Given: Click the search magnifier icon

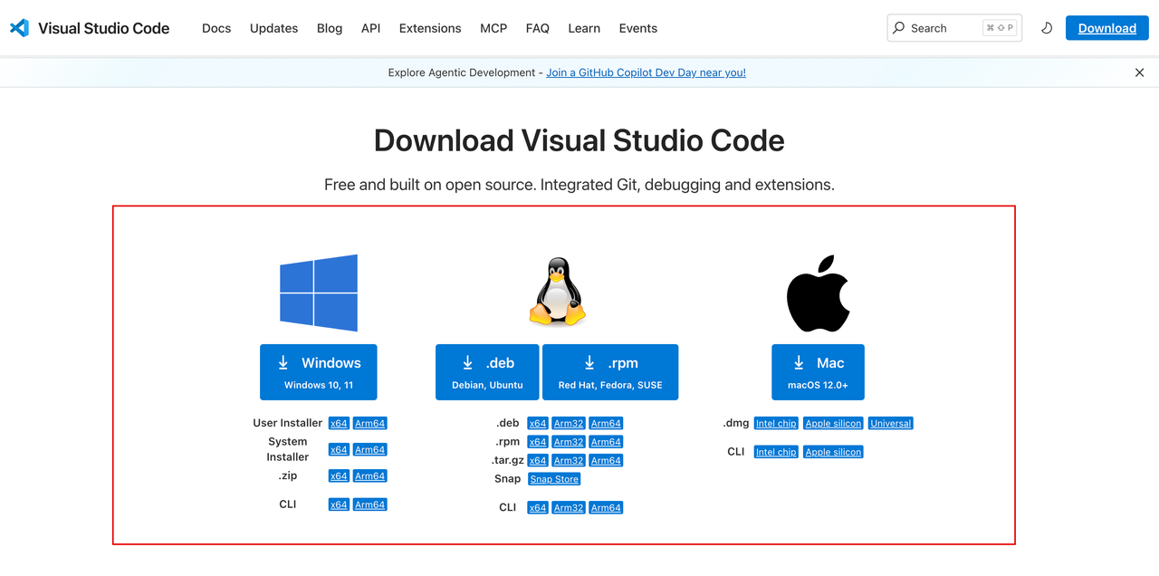Looking at the screenshot, I should pos(899,28).
